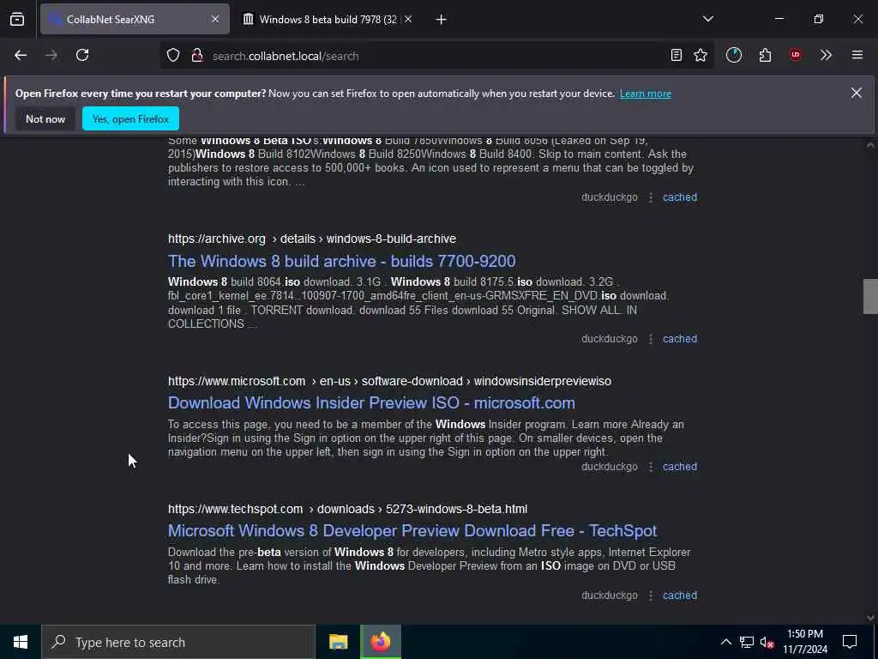Open the clock showing 1:50 PM
Image resolution: width=878 pixels, height=659 pixels.
pos(804,642)
